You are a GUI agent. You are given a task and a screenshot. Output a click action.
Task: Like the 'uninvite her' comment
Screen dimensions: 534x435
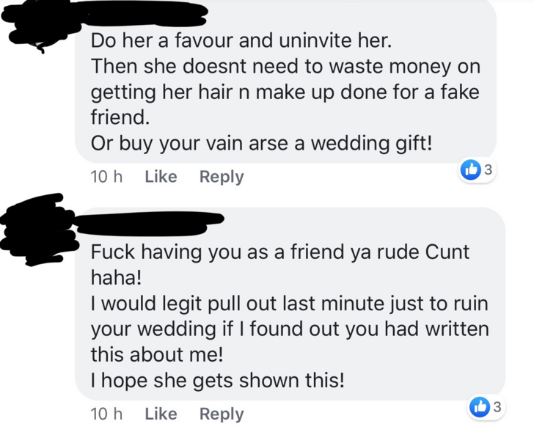click(x=161, y=177)
